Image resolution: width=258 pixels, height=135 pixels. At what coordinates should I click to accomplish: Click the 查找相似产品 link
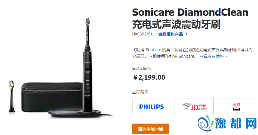pyautogui.click(x=170, y=34)
